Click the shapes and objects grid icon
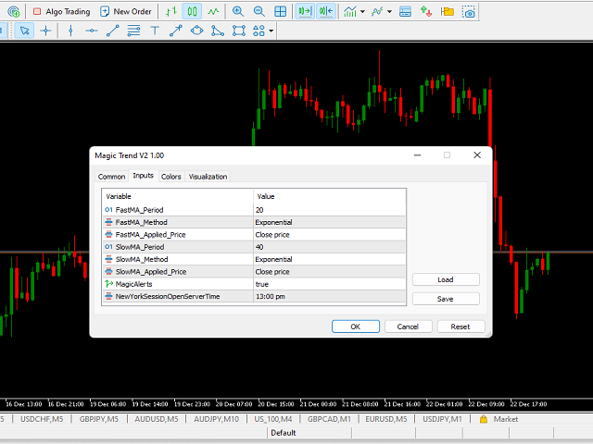 259,31
